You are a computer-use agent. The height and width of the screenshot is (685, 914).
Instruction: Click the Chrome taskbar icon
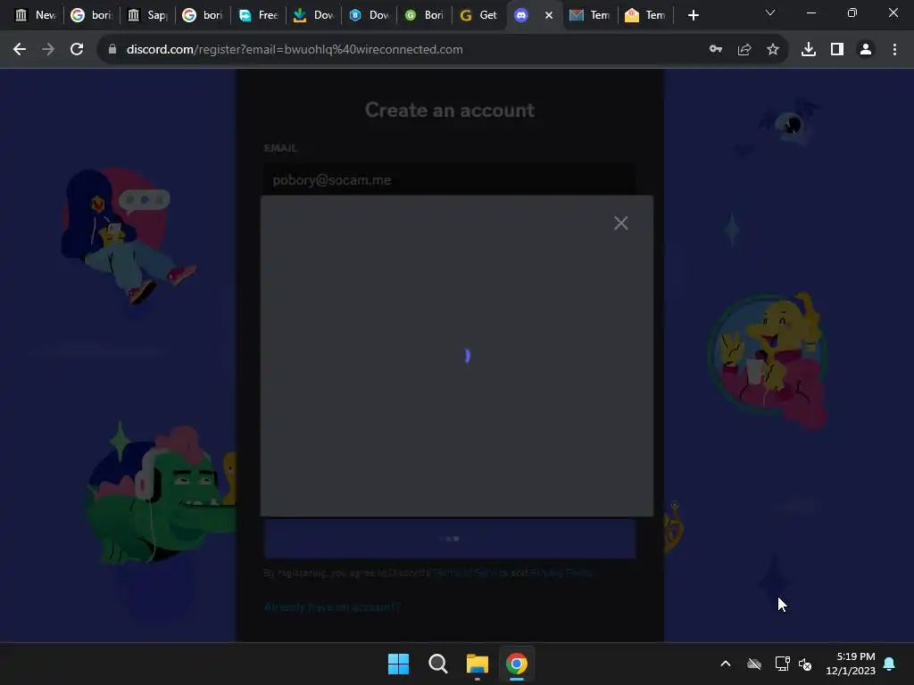(517, 664)
